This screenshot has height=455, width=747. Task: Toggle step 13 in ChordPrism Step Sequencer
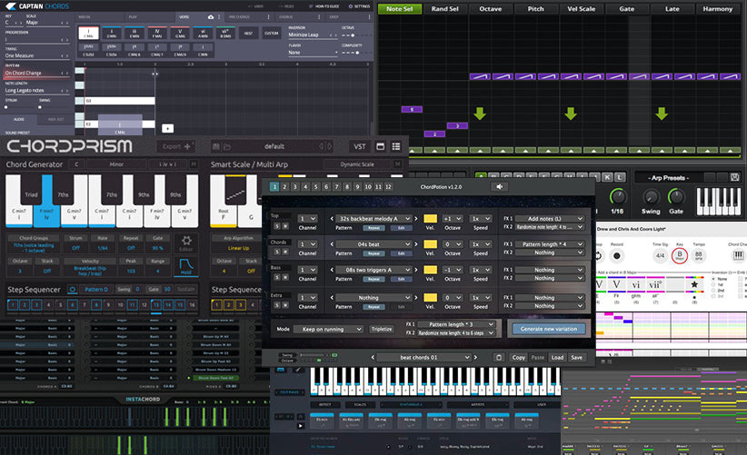pyautogui.click(x=156, y=304)
